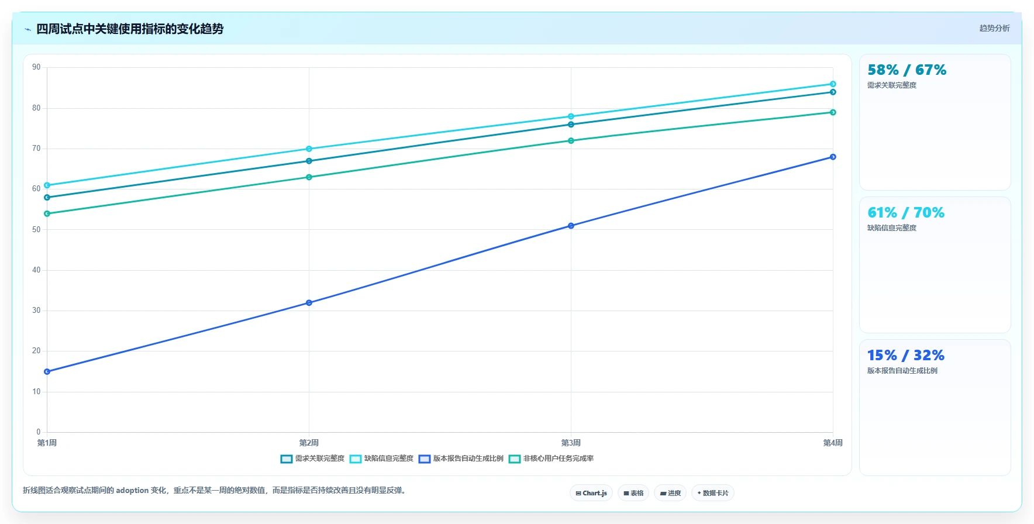Click 缺陷信息完整度 point at 第2周 (70)
The image size is (1034, 524).
click(x=309, y=149)
